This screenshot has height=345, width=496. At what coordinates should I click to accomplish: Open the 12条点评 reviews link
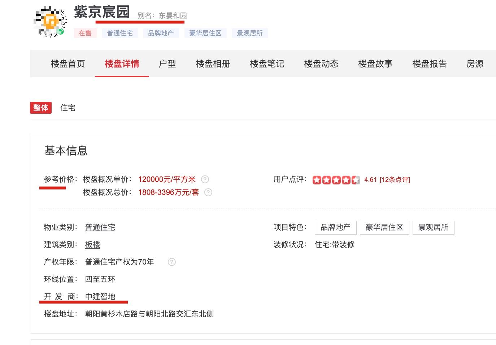[x=395, y=180]
